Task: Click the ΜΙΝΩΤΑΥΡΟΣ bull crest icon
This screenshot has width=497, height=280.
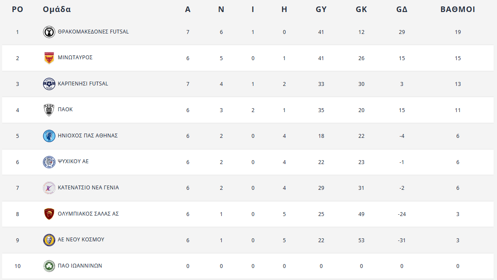Action: click(x=49, y=58)
